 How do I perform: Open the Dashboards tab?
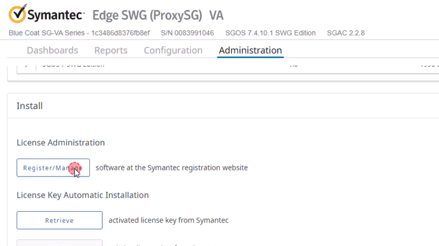(x=53, y=51)
